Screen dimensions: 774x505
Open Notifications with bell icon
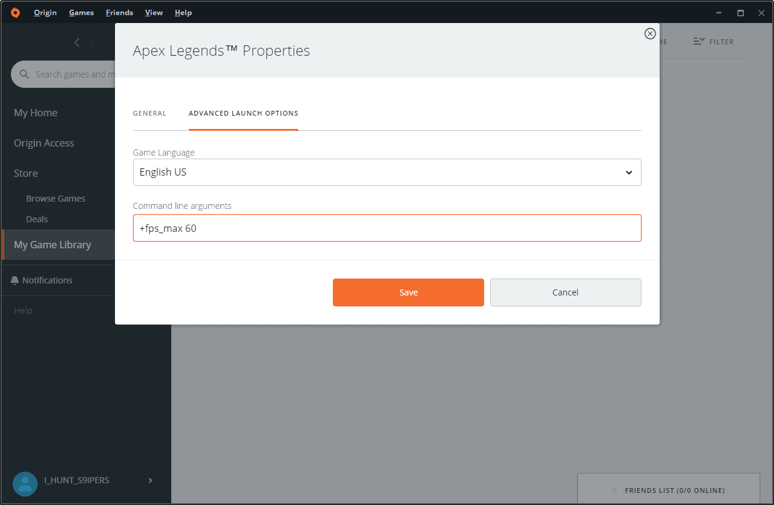tap(41, 280)
